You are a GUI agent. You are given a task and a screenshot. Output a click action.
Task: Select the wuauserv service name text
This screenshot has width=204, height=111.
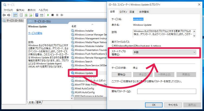pos(138,19)
